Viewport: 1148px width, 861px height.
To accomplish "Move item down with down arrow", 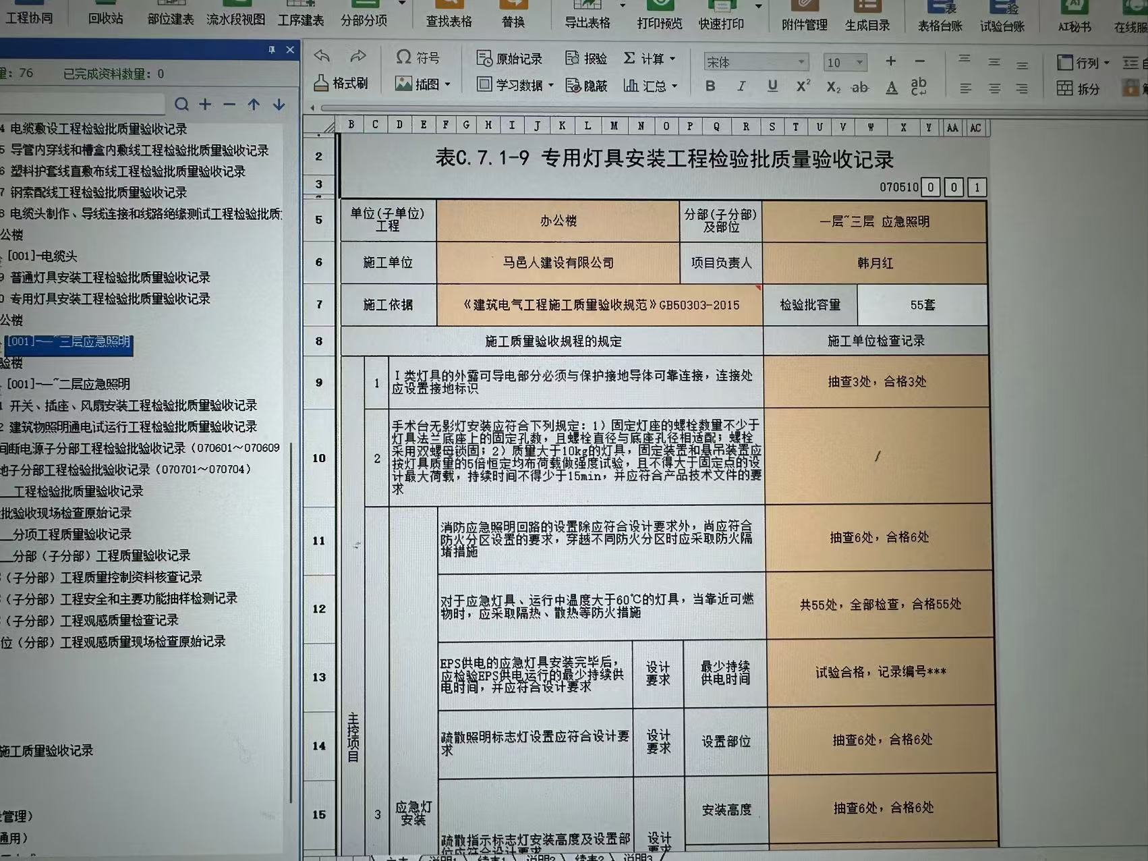I will 279,105.
